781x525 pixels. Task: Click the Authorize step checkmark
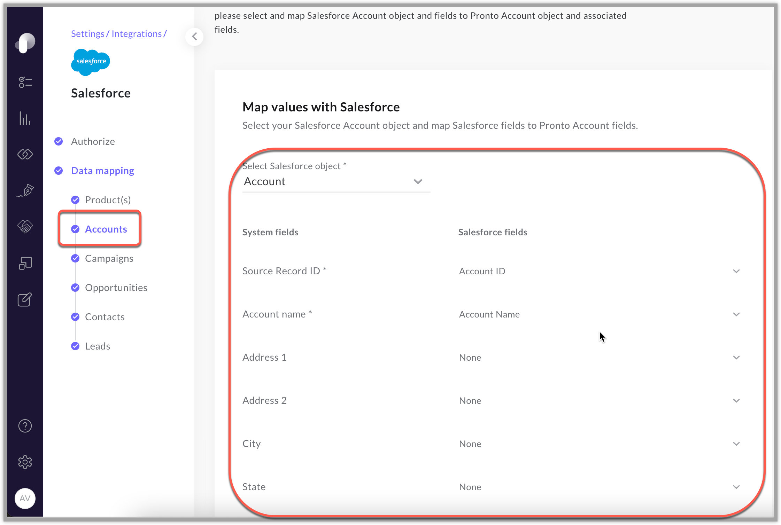click(x=59, y=141)
